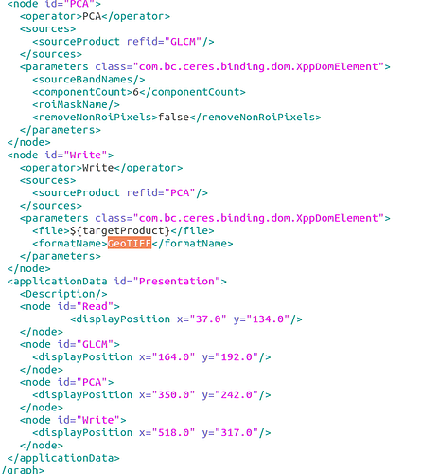439x474 pixels.
Task: Click the false value in removeNonRoiPixels
Action: click(x=173, y=117)
